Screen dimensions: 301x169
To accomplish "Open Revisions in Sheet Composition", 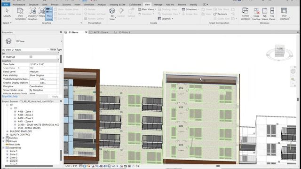I will click(x=220, y=14).
